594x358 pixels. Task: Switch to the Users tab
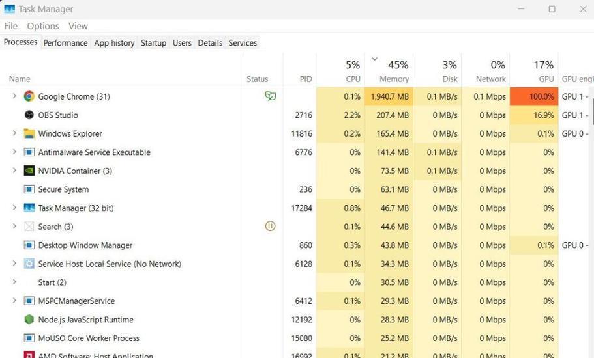pos(182,43)
